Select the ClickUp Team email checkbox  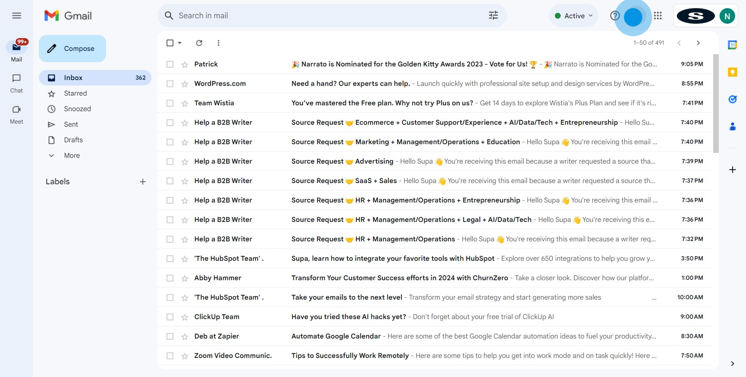pyautogui.click(x=170, y=317)
